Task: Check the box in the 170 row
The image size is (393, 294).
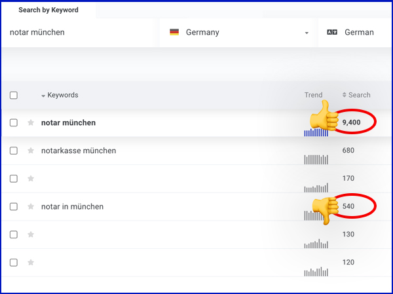Action: [x=14, y=179]
